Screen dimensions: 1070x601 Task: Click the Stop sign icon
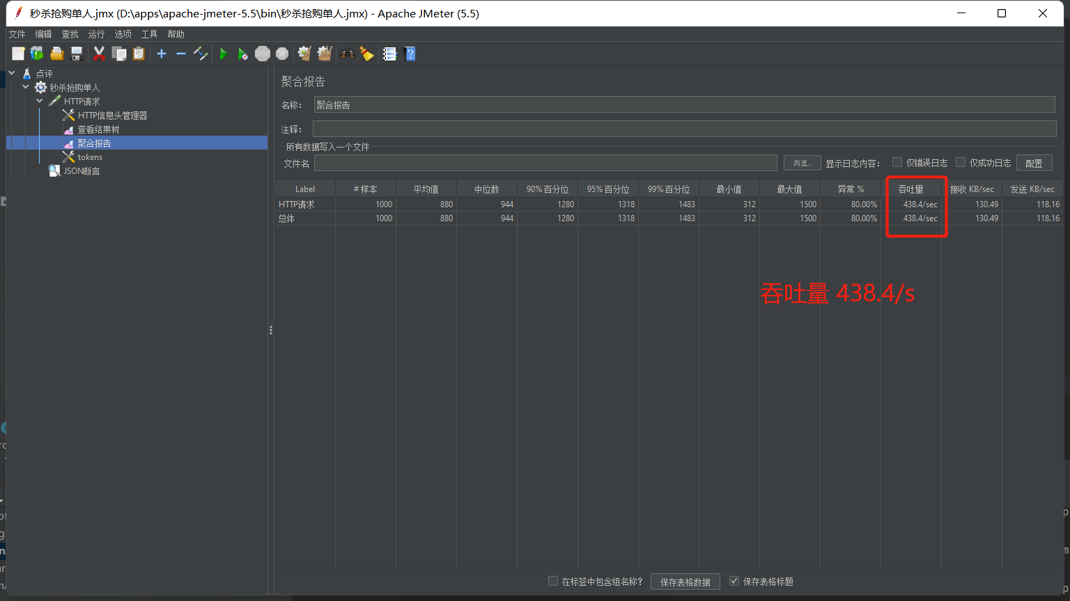tap(263, 54)
